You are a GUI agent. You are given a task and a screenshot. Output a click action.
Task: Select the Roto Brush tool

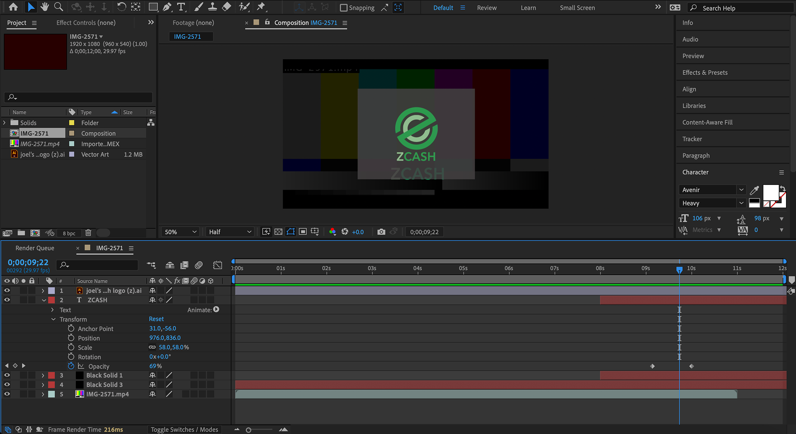coord(244,7)
